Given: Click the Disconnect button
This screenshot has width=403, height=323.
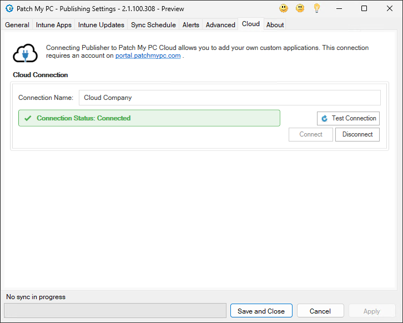Looking at the screenshot, I should click(x=357, y=134).
